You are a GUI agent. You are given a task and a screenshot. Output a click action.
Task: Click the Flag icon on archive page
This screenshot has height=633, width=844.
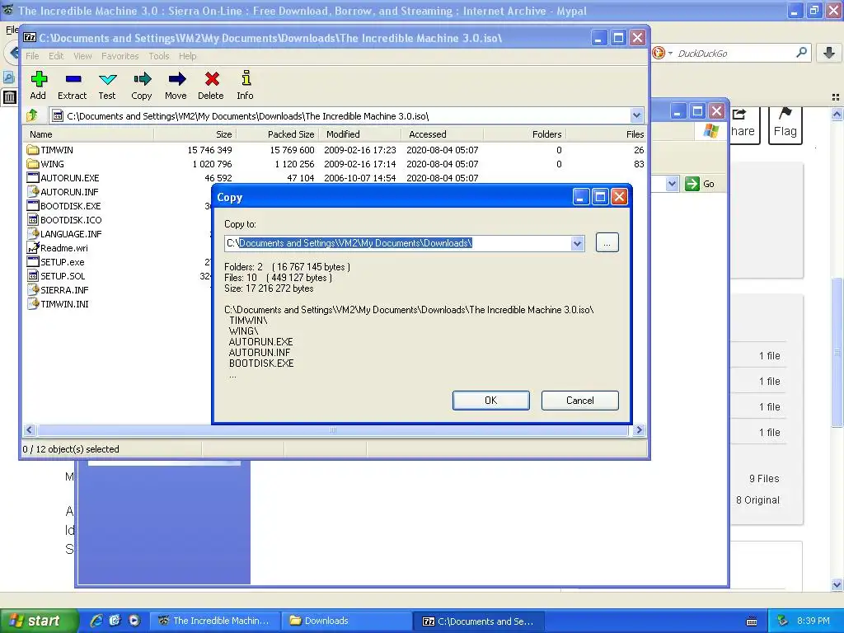coord(785,114)
